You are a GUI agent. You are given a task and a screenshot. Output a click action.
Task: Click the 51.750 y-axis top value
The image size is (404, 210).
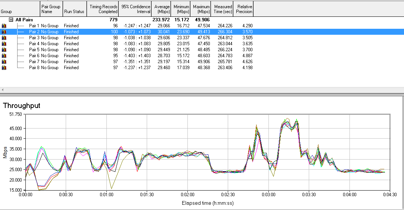[x=16, y=114]
